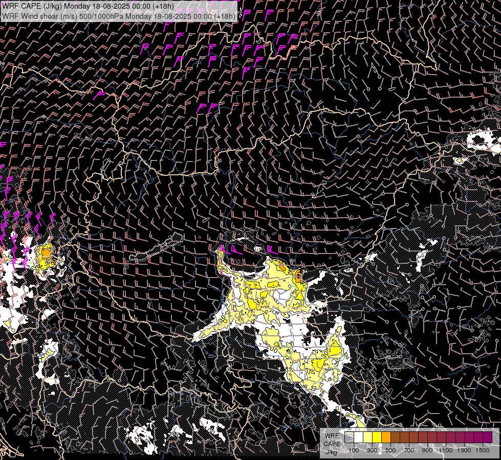Select the orange legend swatch
501x460 pixels.
click(386, 437)
